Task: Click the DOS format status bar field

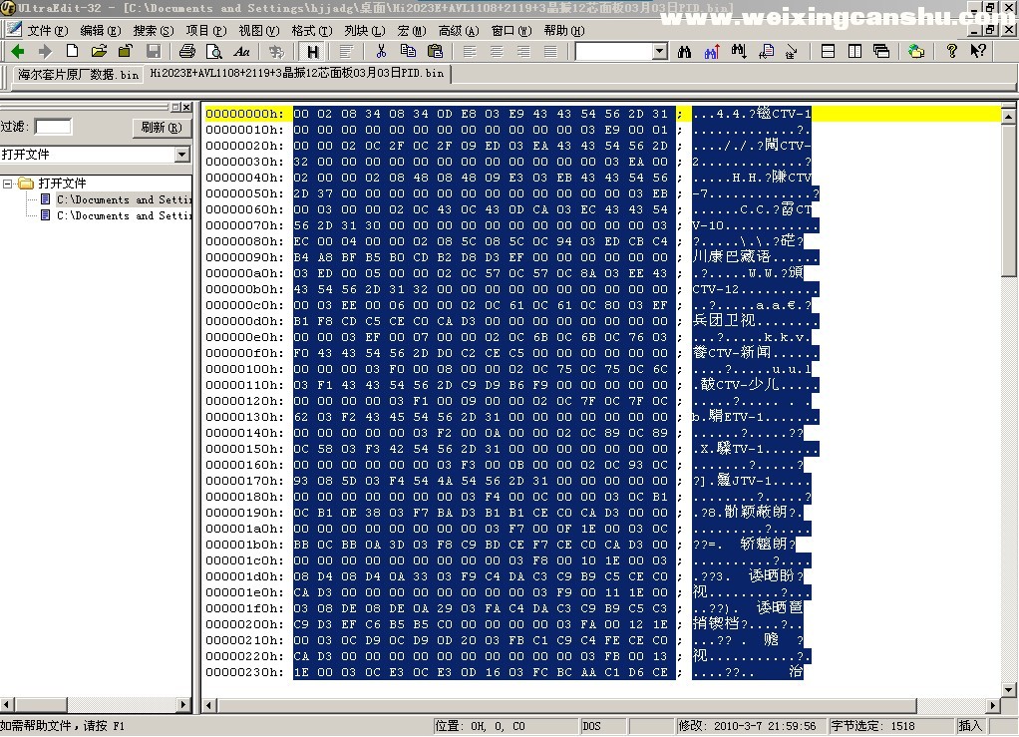Action: coord(602,726)
